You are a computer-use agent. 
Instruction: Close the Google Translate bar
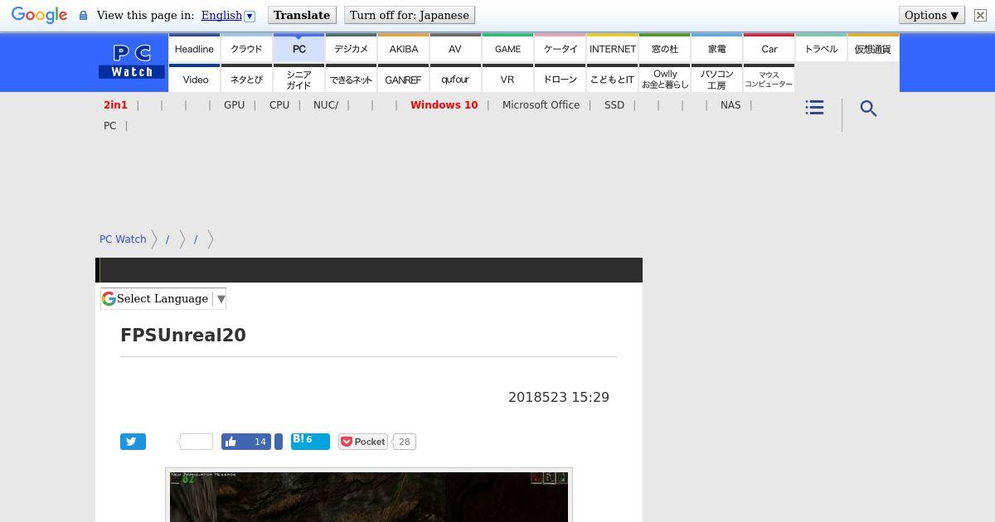pyautogui.click(x=979, y=15)
